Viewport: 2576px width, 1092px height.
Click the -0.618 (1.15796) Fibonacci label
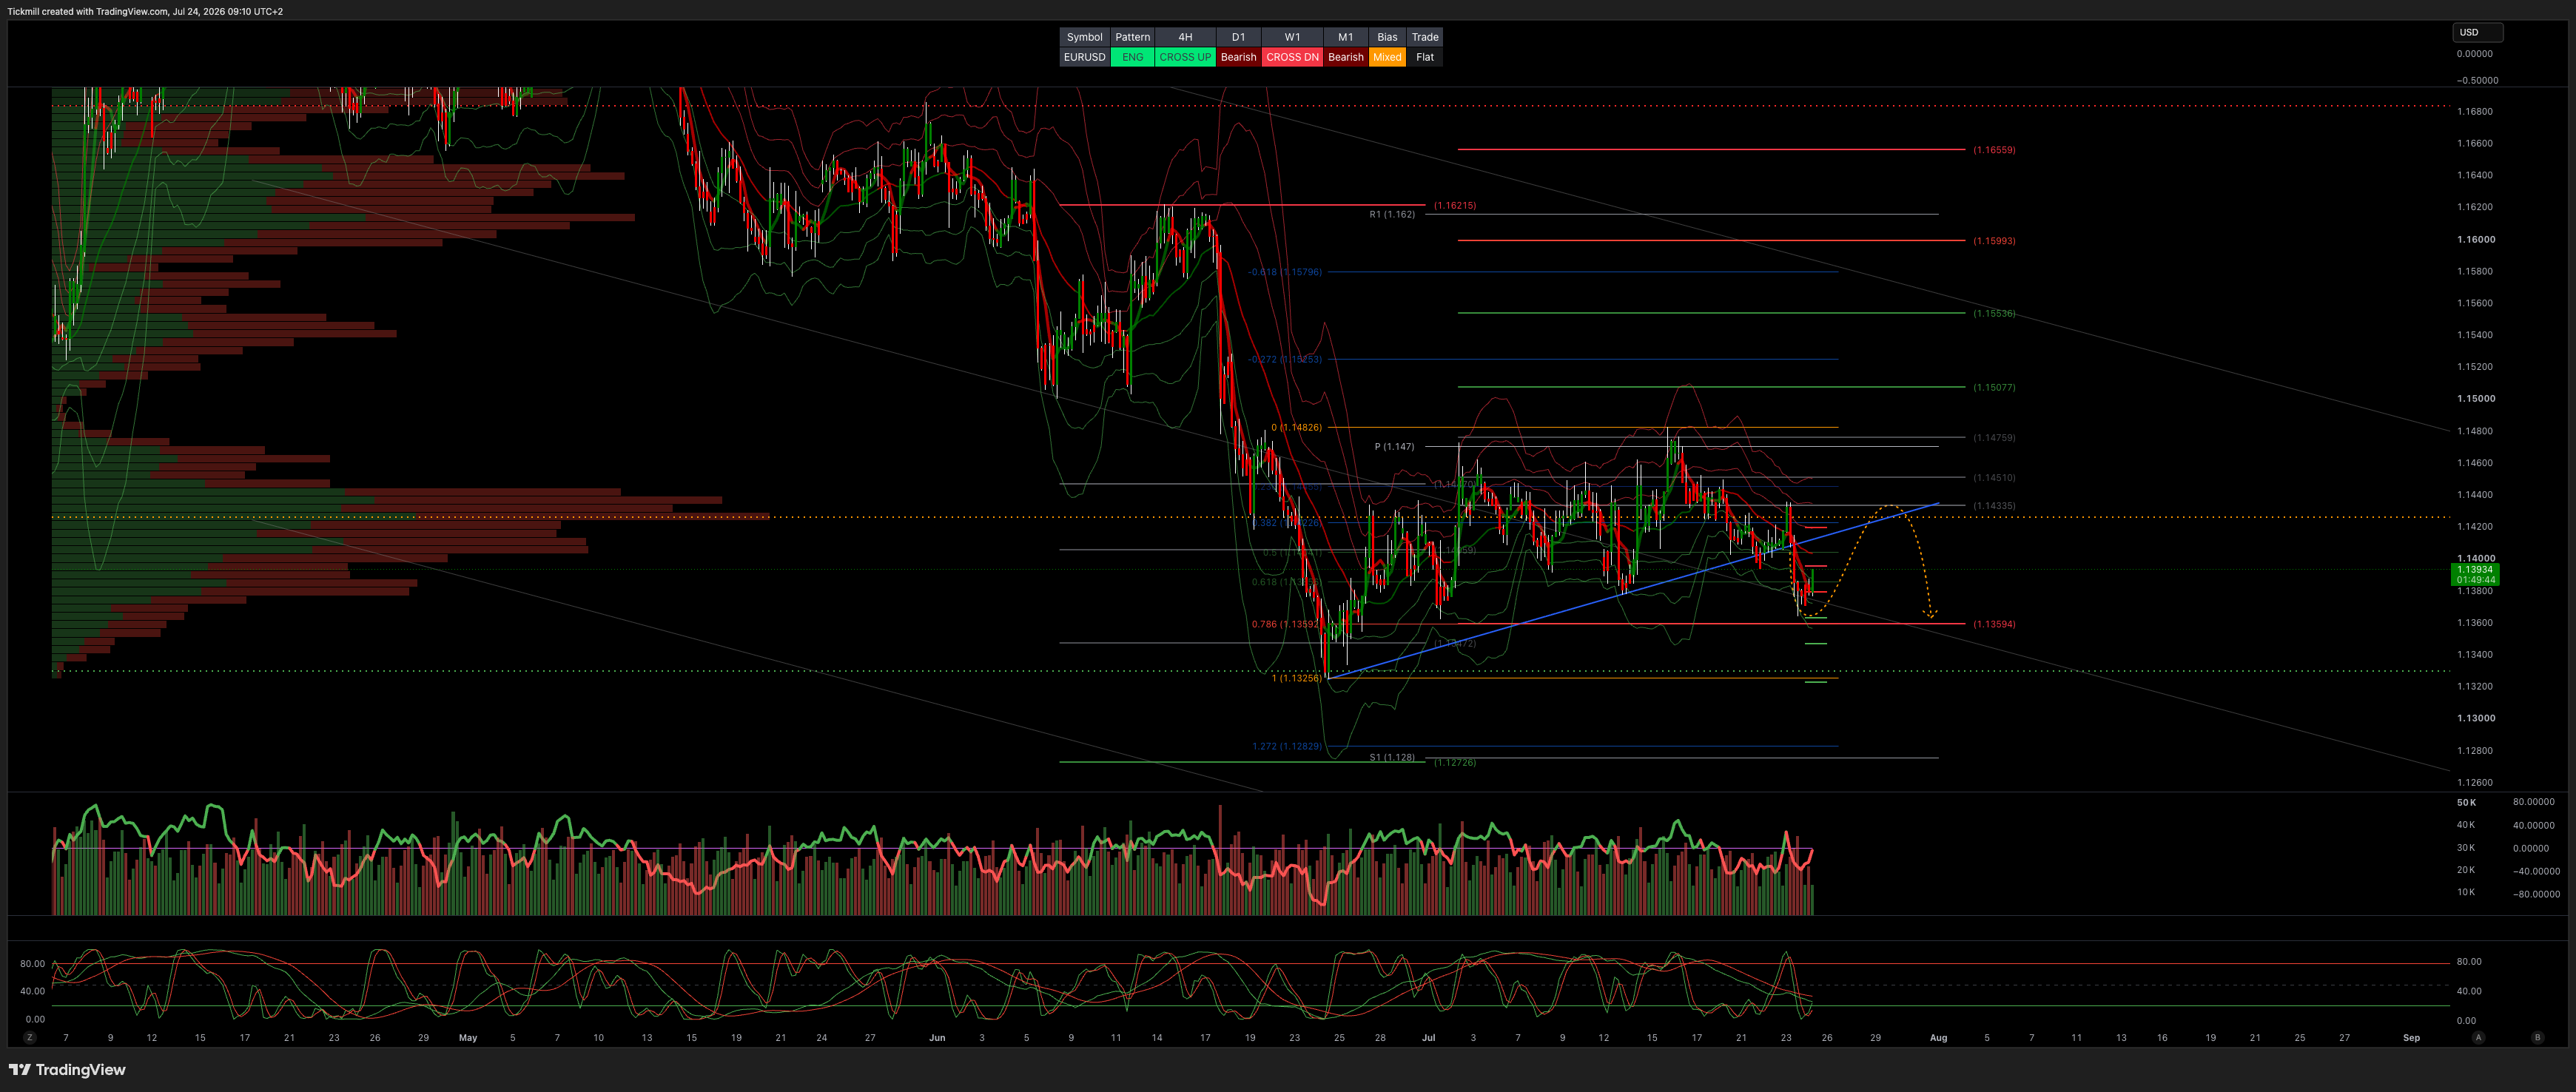click(1285, 272)
